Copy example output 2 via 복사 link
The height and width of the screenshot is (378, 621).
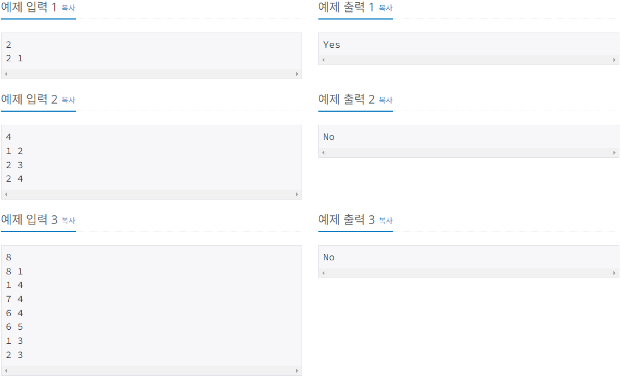click(x=386, y=100)
